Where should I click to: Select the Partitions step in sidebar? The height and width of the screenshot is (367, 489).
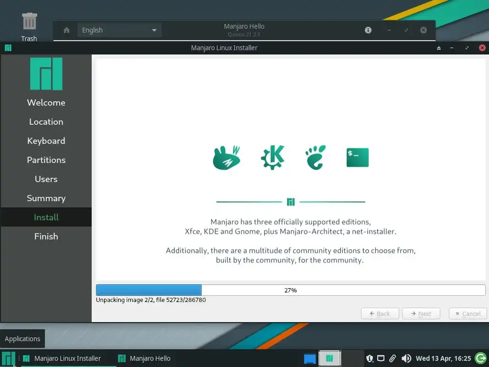[x=46, y=160]
